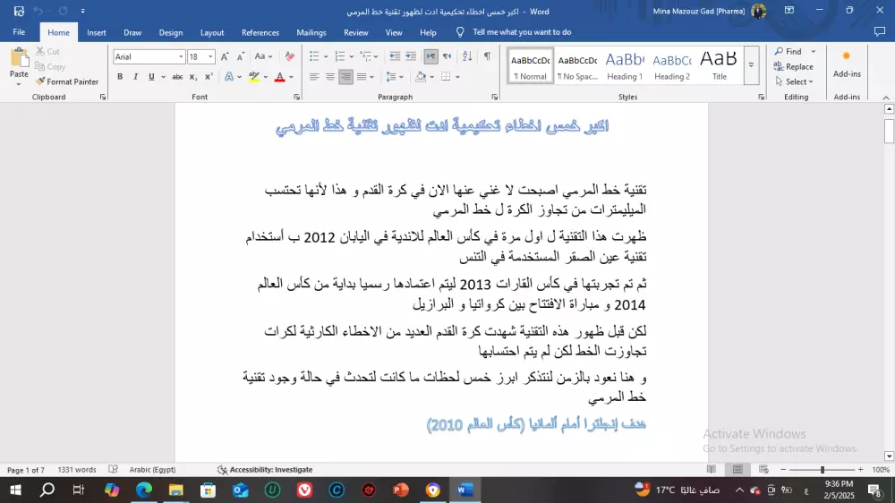
Task: Switch to the Review tab
Action: pyautogui.click(x=355, y=32)
